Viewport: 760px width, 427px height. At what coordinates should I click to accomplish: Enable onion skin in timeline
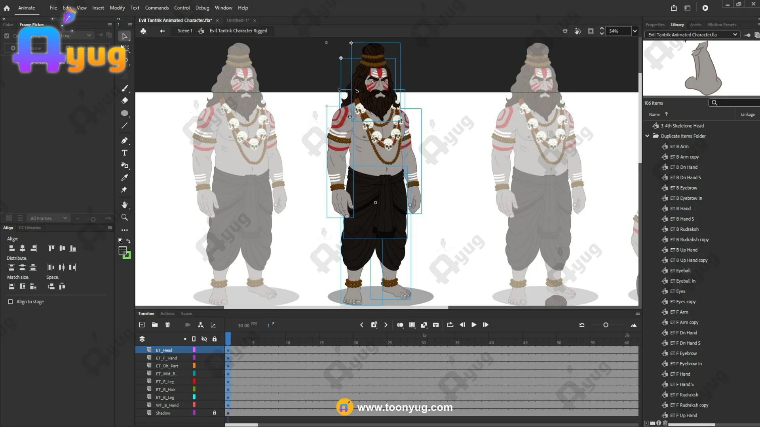tap(400, 325)
